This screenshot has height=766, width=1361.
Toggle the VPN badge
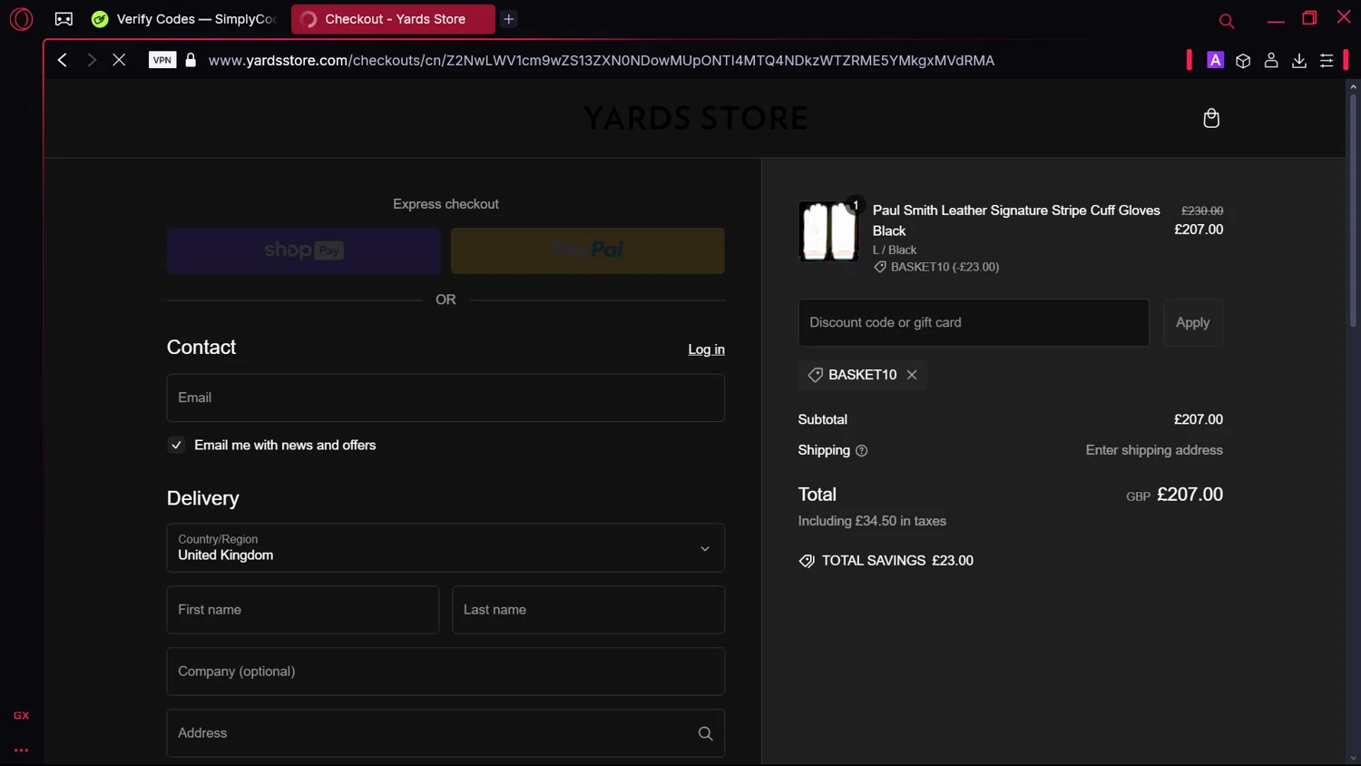[x=162, y=60]
